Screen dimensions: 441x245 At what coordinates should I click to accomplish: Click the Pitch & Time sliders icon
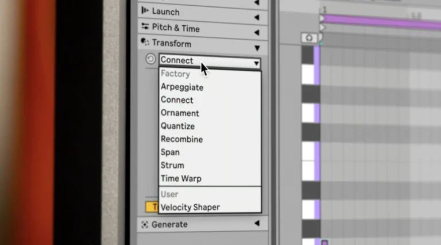pos(145,26)
